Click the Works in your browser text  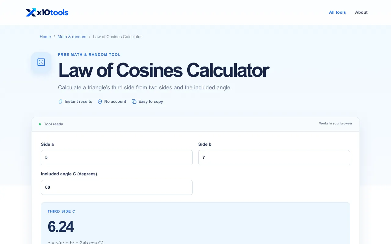pos(336,124)
